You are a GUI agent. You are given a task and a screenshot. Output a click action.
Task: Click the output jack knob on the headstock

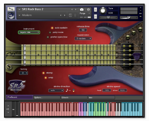(x=9, y=66)
